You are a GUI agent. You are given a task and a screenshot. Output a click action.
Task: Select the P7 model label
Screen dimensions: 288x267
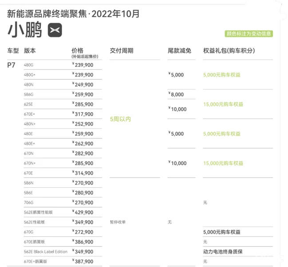(11, 65)
